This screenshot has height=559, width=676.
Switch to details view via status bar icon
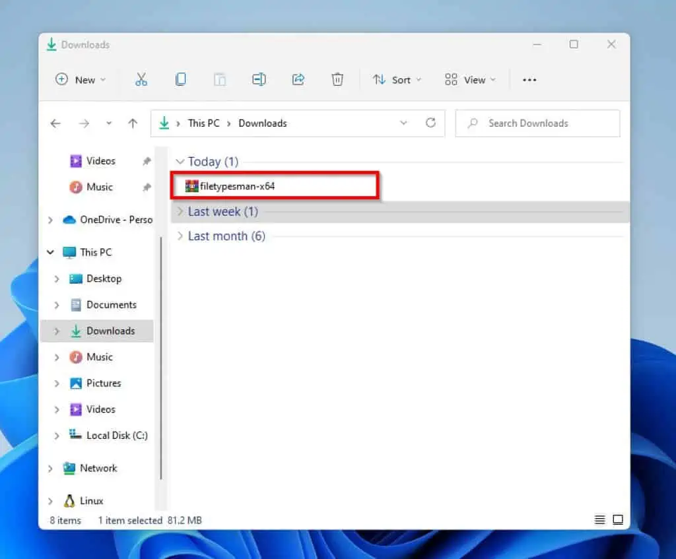click(600, 519)
